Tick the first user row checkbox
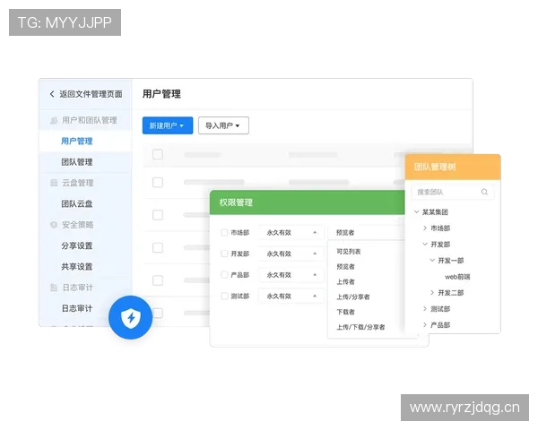The width and height of the screenshot is (538, 430). (x=158, y=183)
